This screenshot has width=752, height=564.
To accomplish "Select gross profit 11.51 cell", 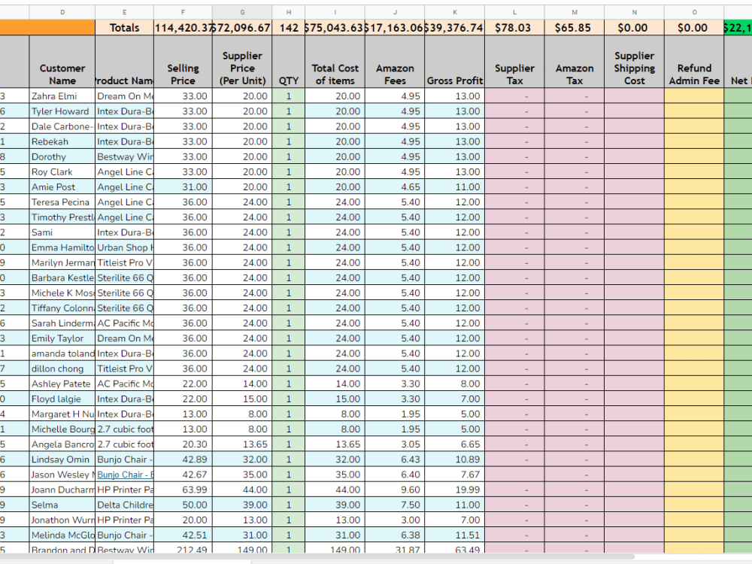I will click(455, 535).
